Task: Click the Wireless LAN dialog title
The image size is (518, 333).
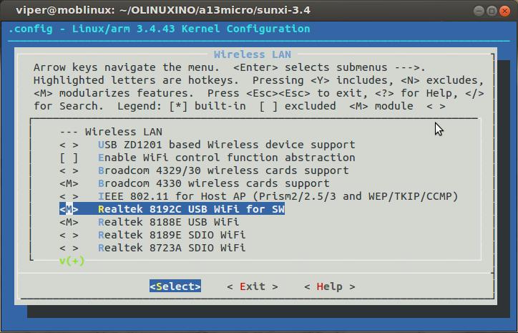Action: click(x=253, y=54)
